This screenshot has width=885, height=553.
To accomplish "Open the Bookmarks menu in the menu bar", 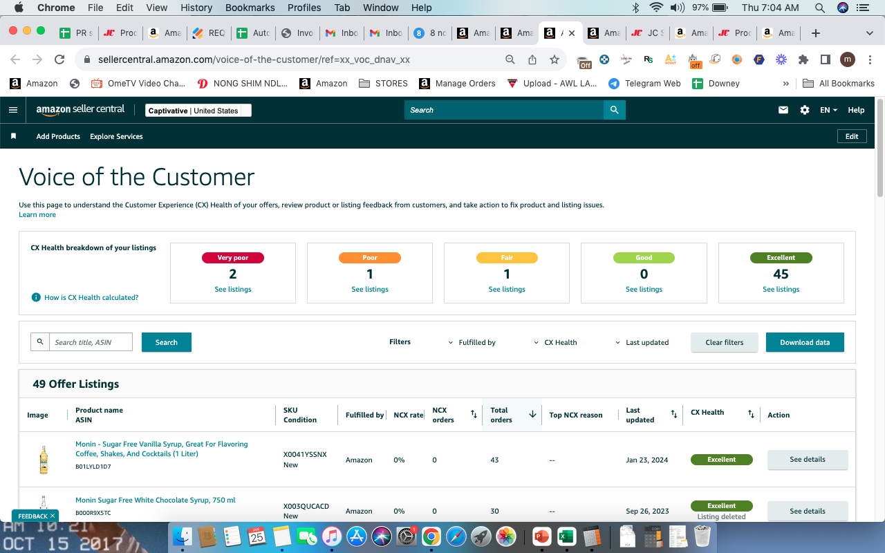I will coord(251,8).
